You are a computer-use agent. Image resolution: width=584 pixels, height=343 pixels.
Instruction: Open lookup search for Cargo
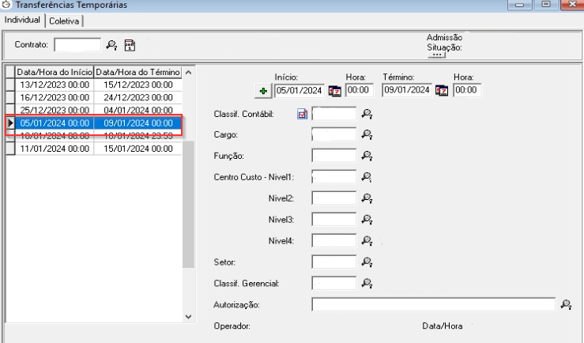tap(366, 135)
